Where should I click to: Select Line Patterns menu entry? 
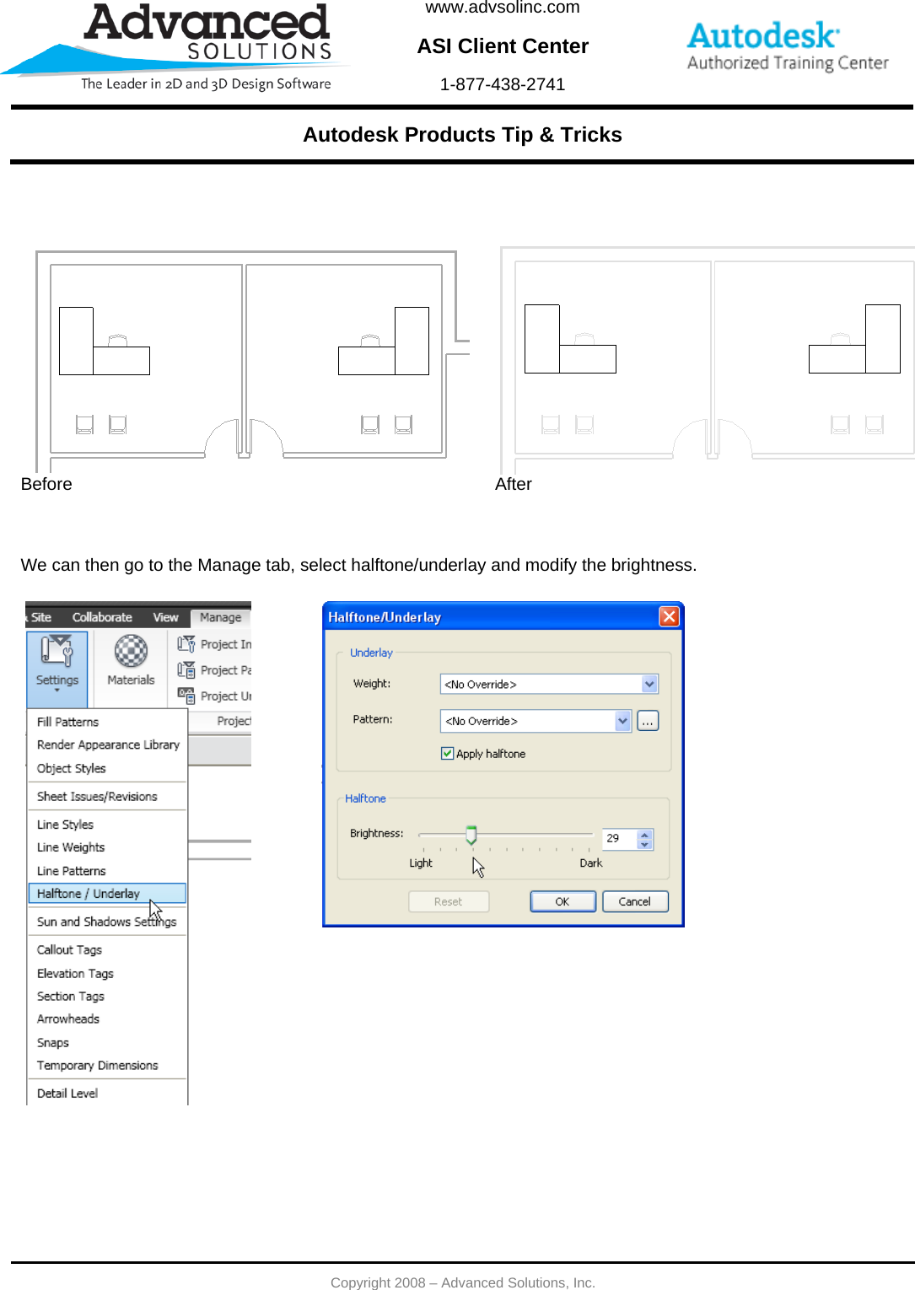coord(107,870)
